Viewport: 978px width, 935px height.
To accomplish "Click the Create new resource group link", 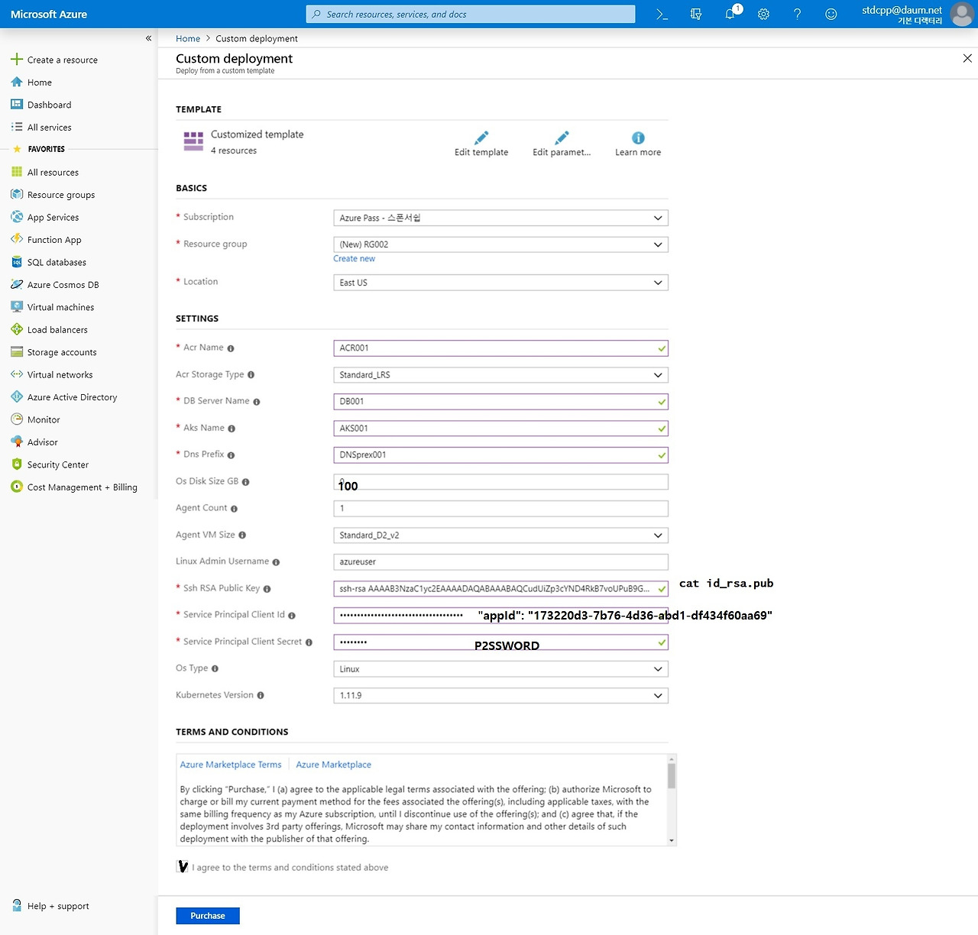I will pyautogui.click(x=354, y=259).
